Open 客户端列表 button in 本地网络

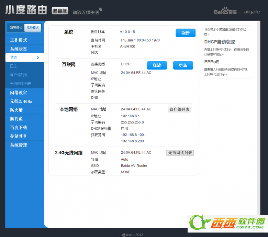pos(179,109)
